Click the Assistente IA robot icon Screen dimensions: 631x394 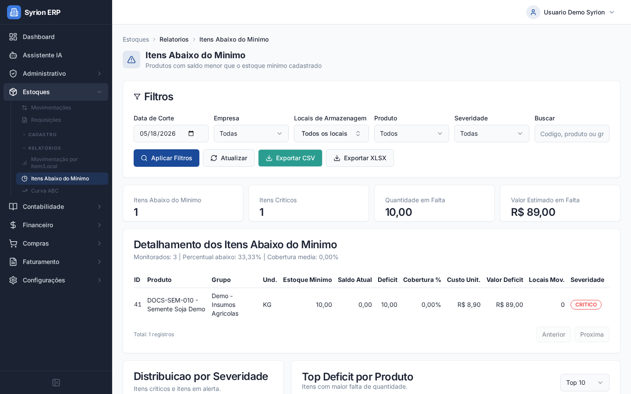point(13,55)
